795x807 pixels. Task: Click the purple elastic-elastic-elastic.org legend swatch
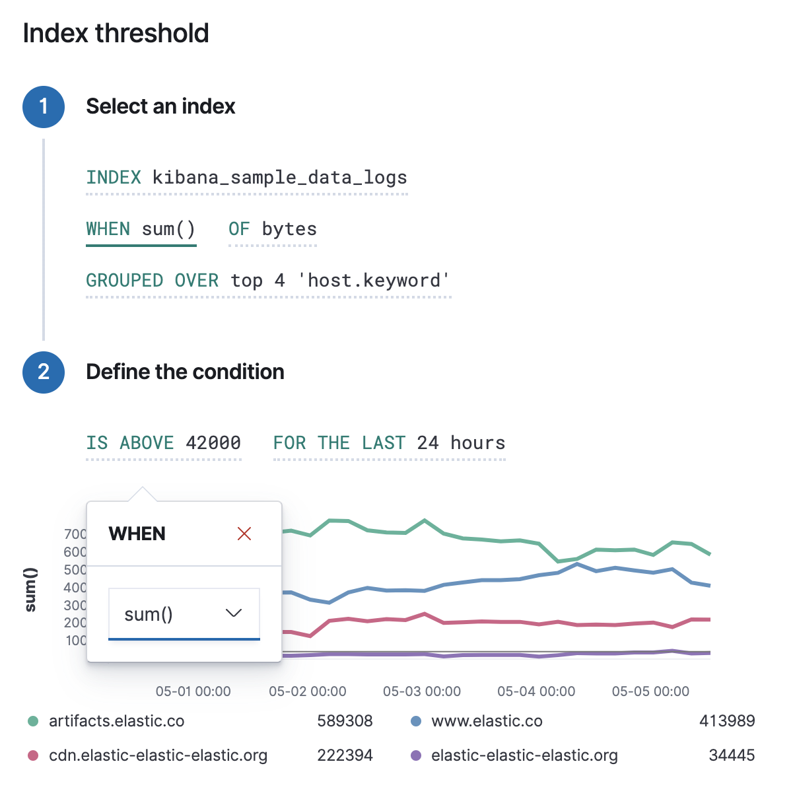[x=415, y=755]
